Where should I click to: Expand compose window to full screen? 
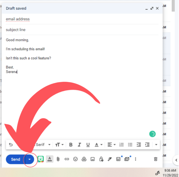tap(152, 8)
